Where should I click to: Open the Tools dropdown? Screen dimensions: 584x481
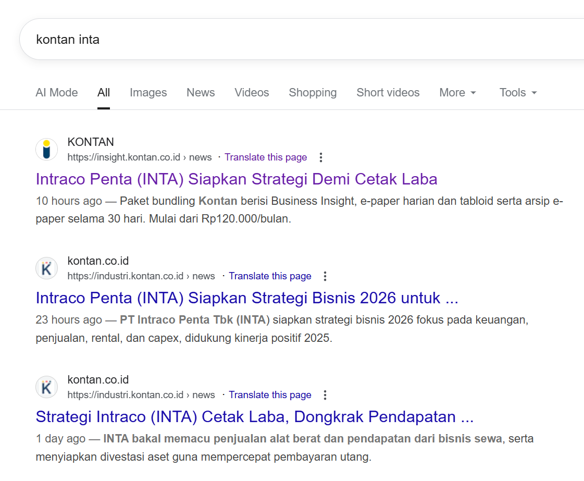pyautogui.click(x=518, y=92)
